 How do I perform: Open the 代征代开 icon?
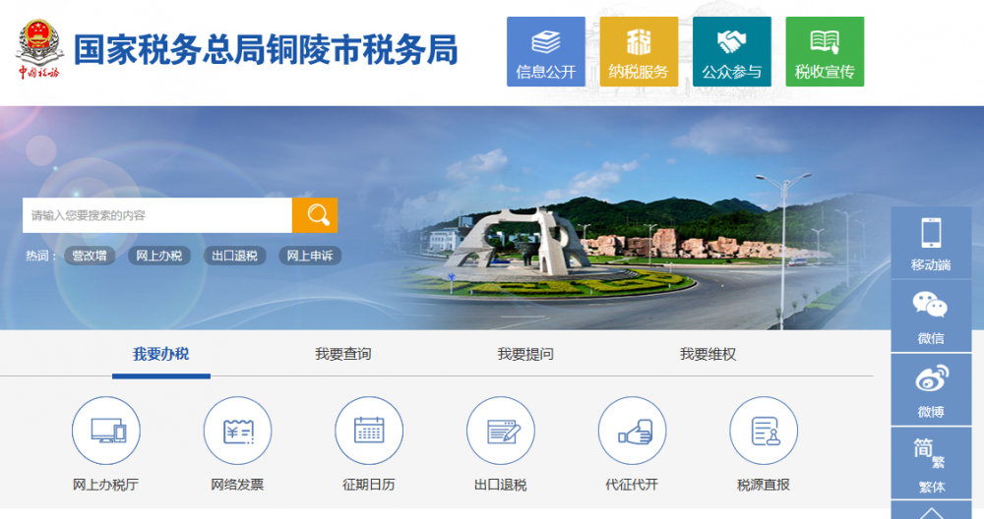tap(632, 431)
